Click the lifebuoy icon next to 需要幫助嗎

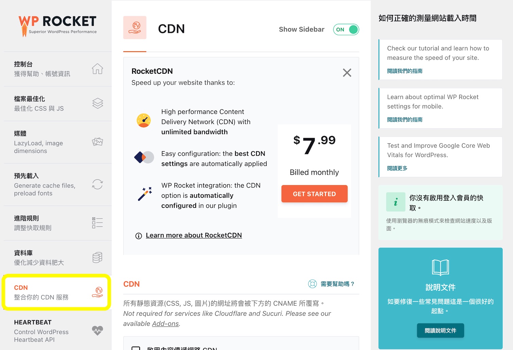(x=313, y=284)
